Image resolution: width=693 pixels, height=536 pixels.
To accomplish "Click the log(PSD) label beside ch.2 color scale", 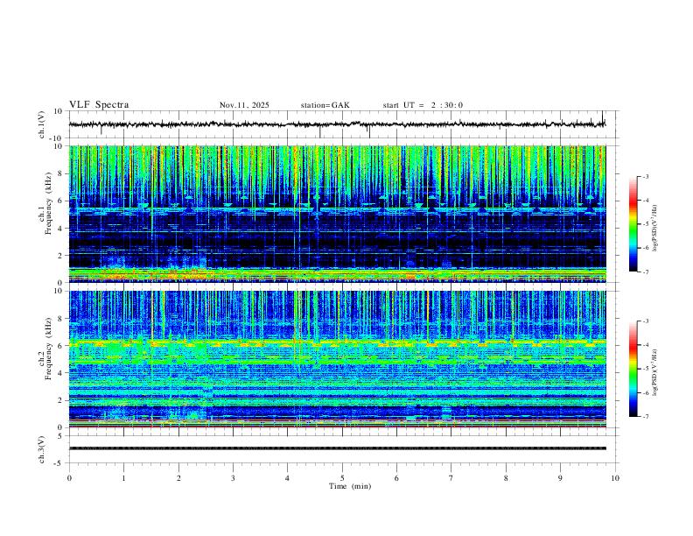I will click(x=654, y=372).
